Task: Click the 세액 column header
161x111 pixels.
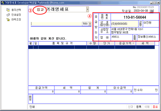Action: (145, 43)
